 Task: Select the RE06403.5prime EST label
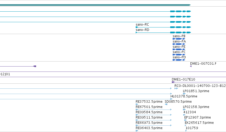(149, 128)
